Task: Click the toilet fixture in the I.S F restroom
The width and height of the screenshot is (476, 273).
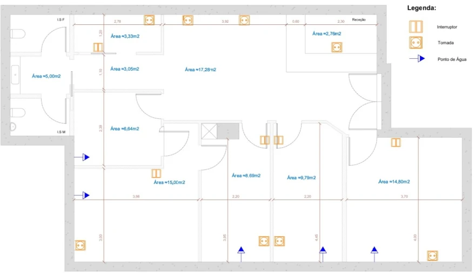Action: (x=18, y=33)
